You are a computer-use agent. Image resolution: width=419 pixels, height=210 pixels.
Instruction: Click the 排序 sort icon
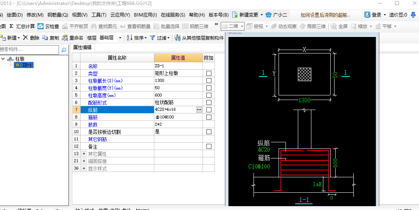coord(129,38)
